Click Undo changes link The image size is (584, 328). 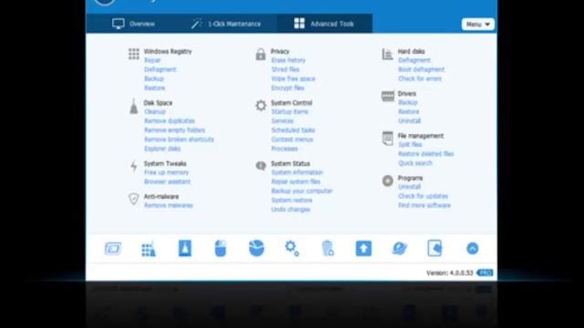[290, 210]
